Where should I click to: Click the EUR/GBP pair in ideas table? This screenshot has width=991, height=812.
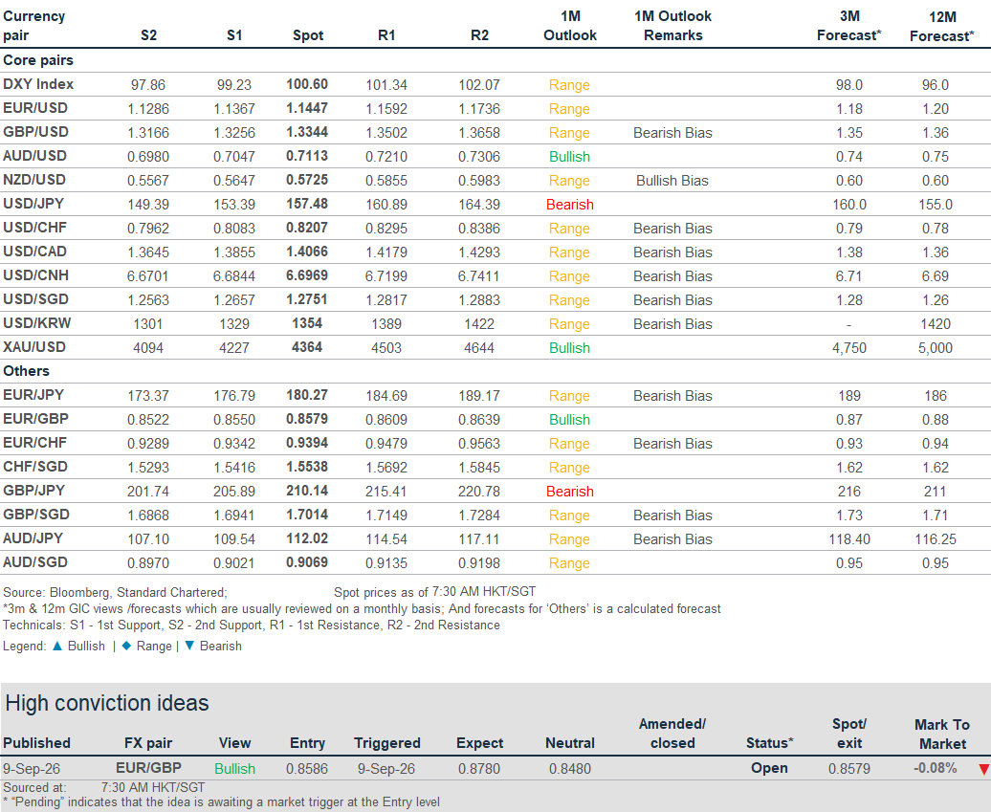[x=148, y=768]
